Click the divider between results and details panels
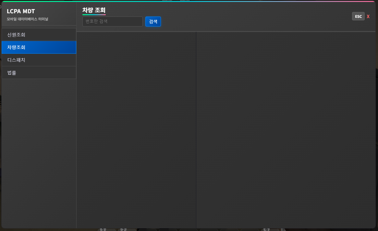This screenshot has height=231, width=378. (x=196, y=129)
